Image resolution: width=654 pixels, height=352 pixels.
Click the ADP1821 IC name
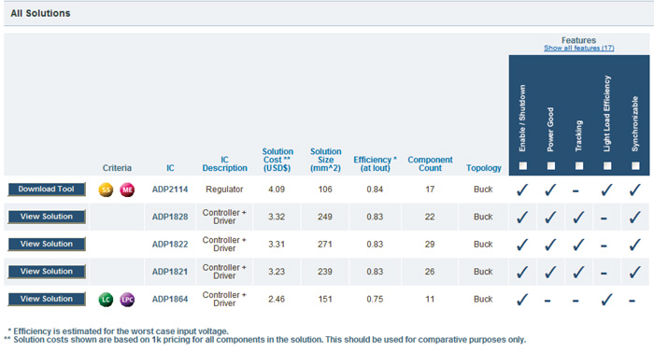coord(170,272)
